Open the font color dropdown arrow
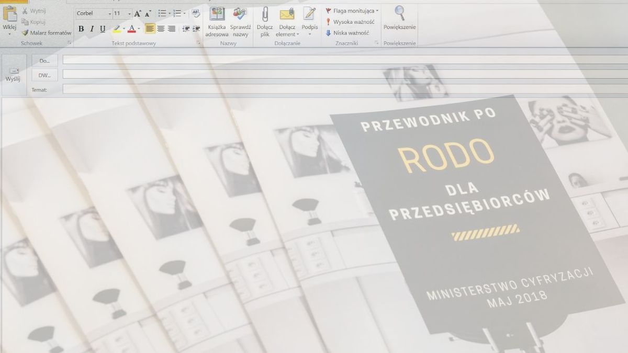Screen dimensions: 628x353 pyautogui.click(x=139, y=29)
